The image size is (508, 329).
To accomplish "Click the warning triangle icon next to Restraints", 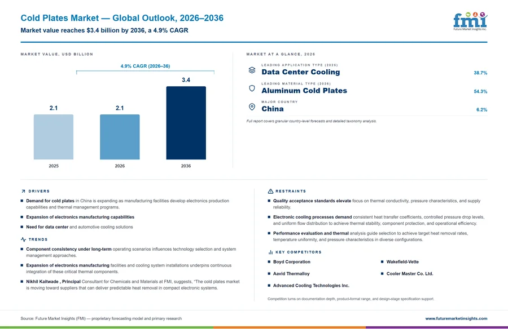I will (270, 191).
